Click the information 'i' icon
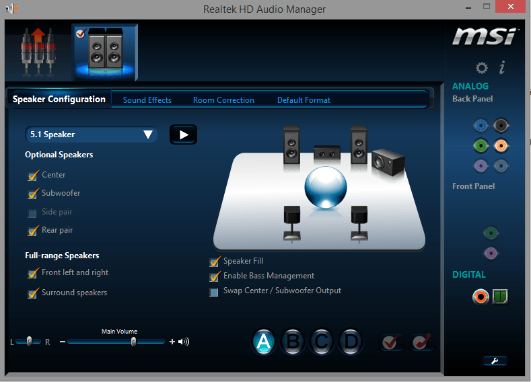 (x=501, y=67)
